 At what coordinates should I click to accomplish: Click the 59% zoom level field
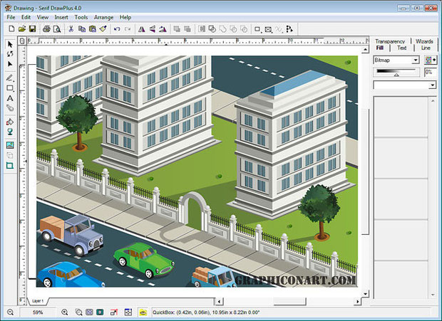click(x=38, y=312)
